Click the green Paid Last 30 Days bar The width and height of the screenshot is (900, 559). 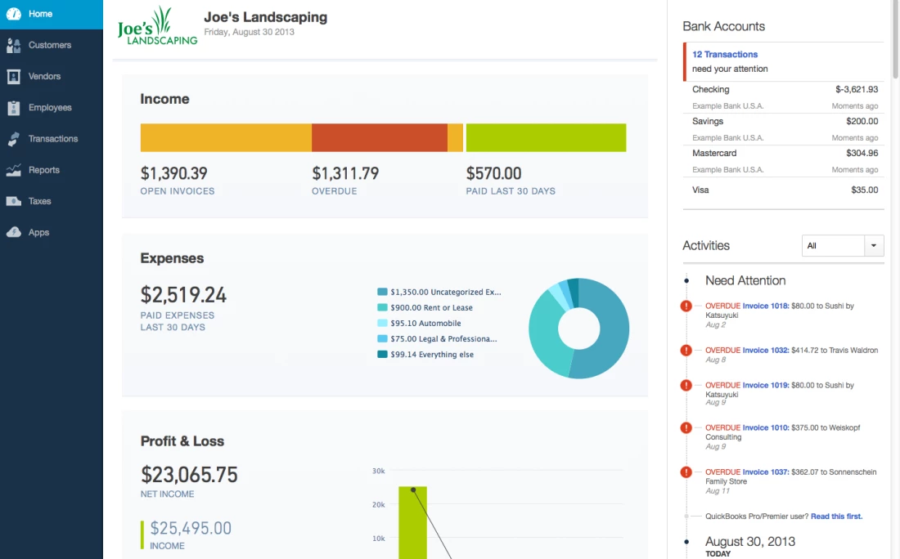546,138
